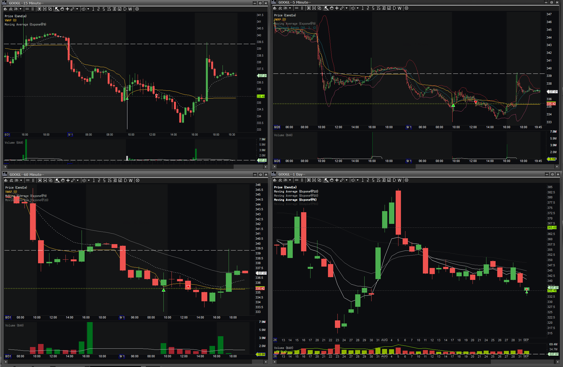Activate arrow pointer tool in 1 Day chart
563x367 pixels.
coord(326,180)
